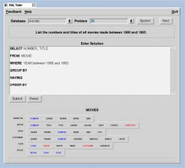Click blue CODE attribute in TAPE row
This screenshot has width=185, height=168.
33,146
